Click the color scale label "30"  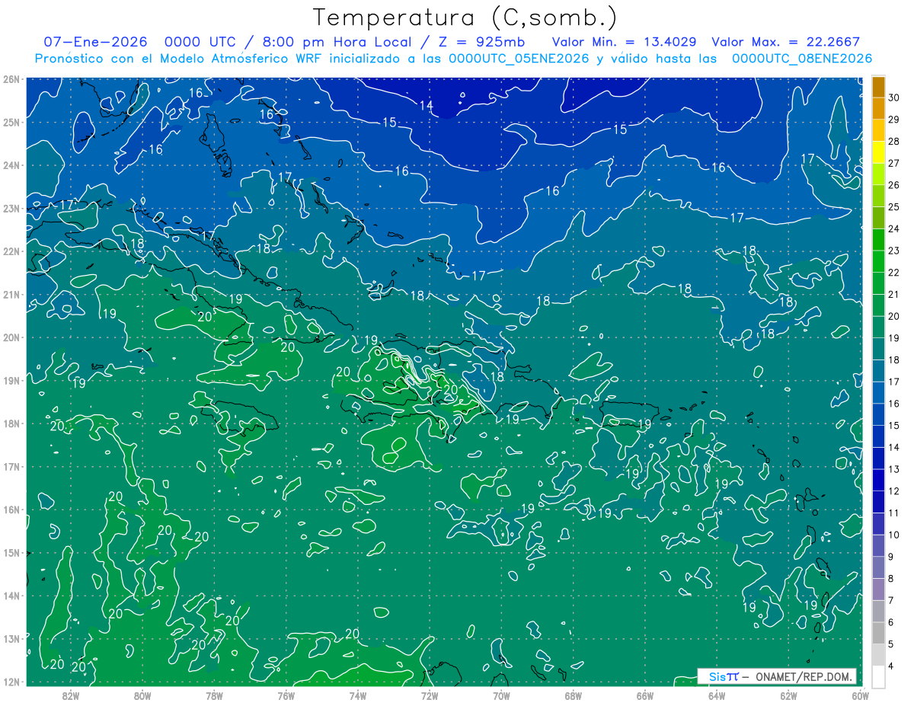(894, 98)
